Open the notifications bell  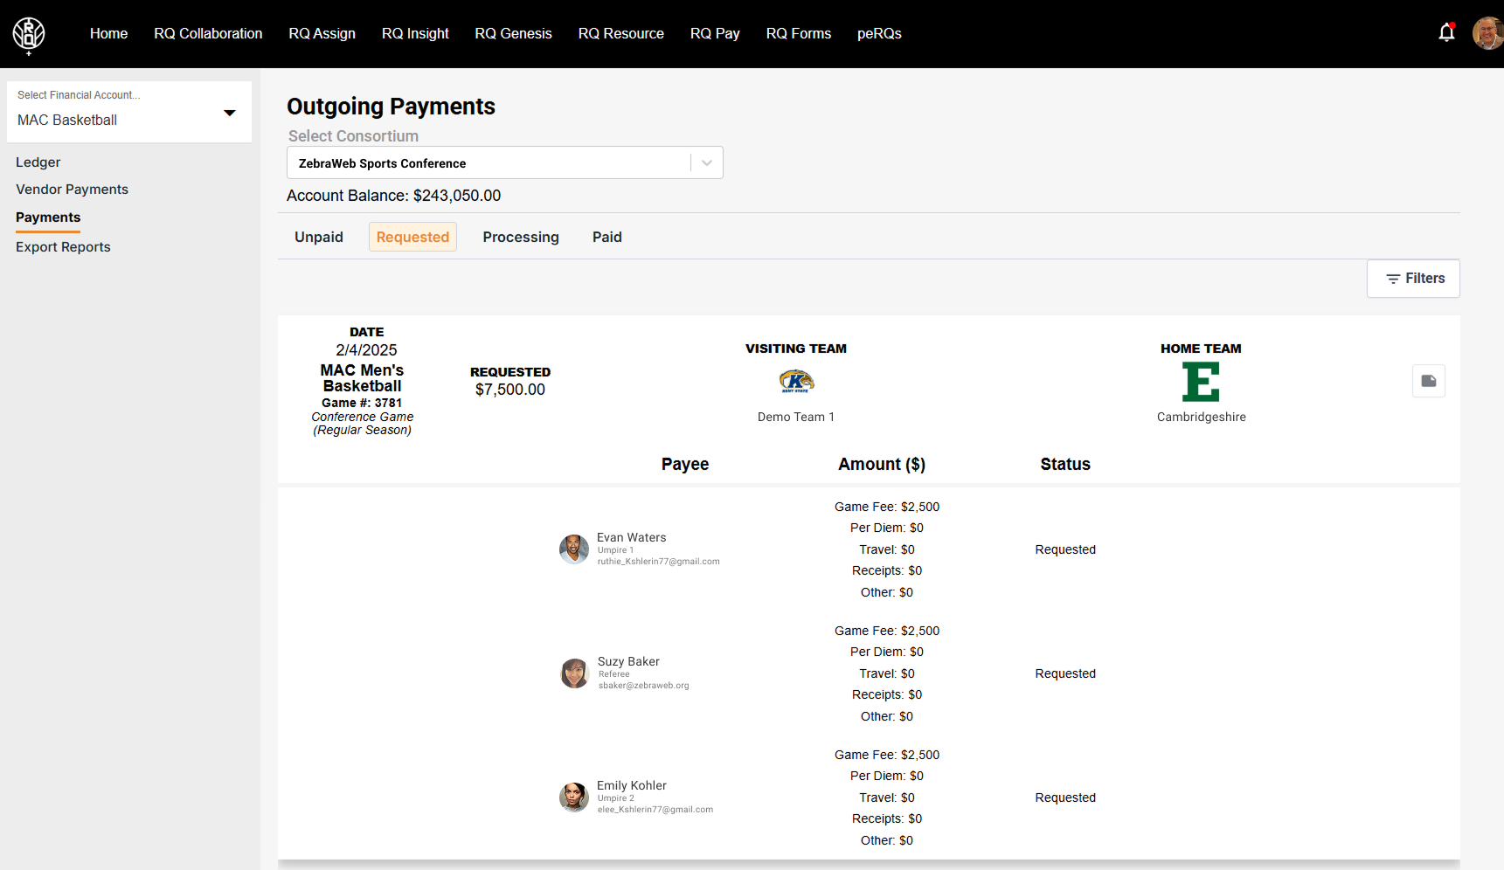click(1446, 33)
